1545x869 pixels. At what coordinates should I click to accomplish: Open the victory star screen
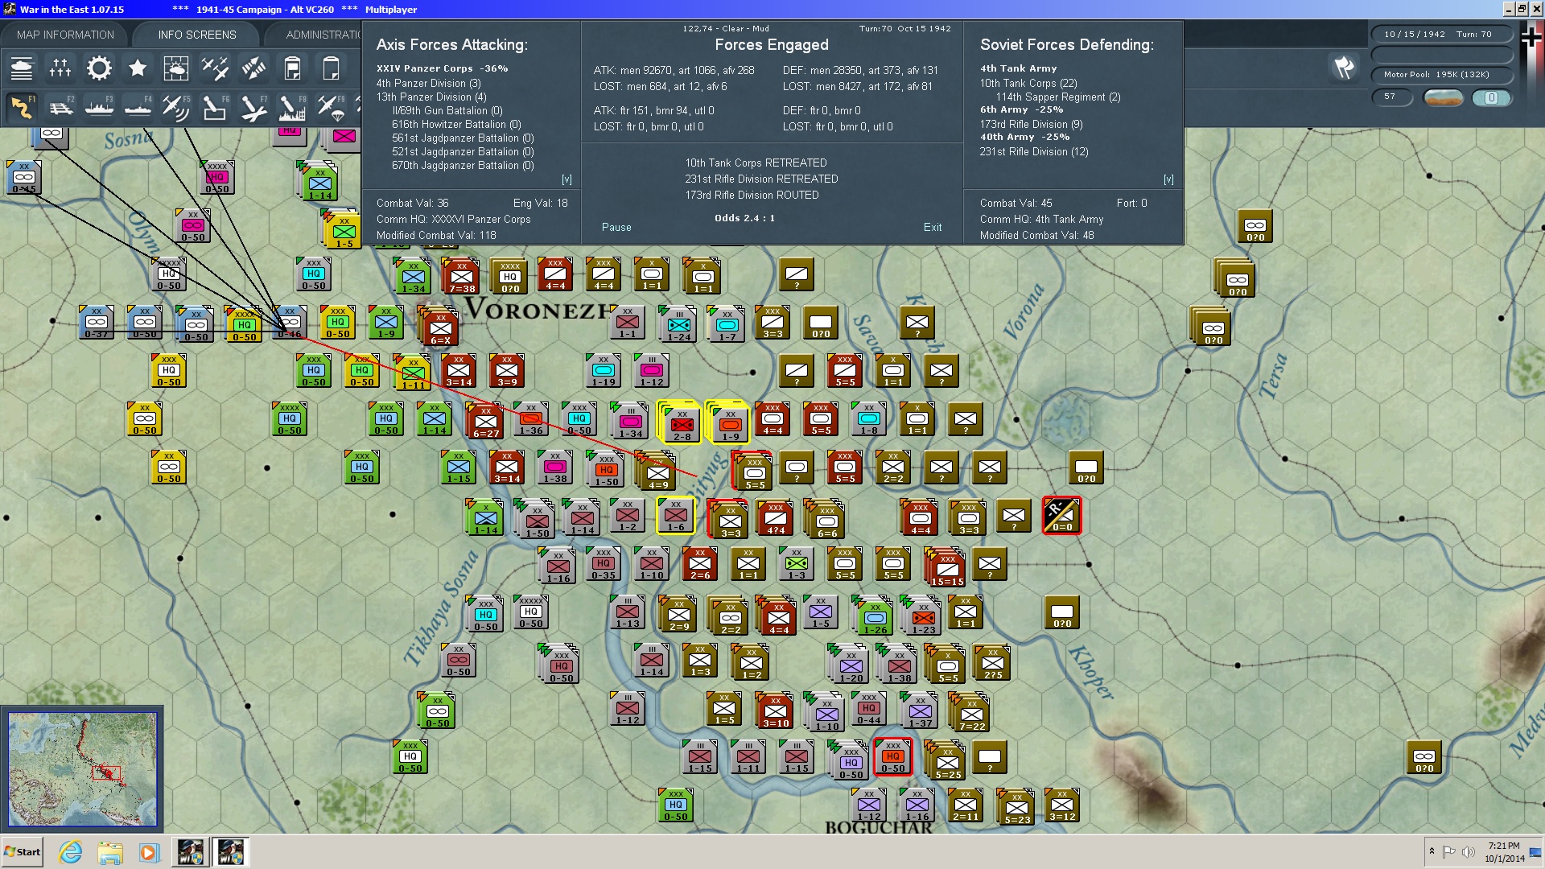coord(138,68)
